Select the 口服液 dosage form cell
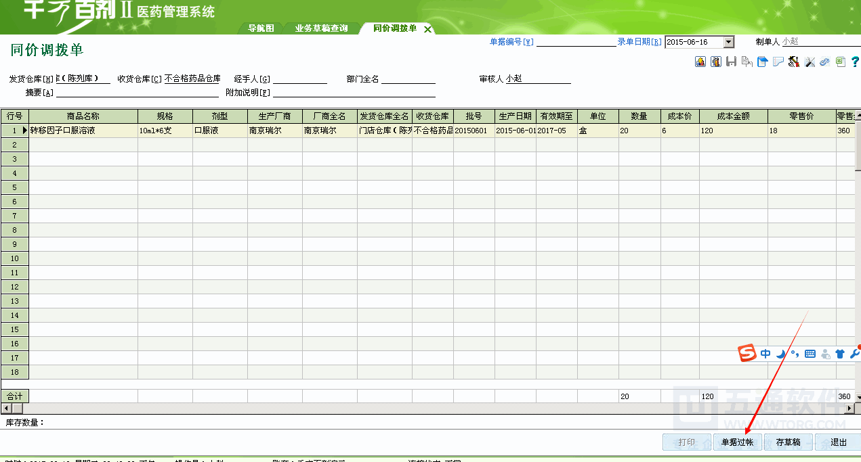The width and height of the screenshot is (861, 462). pos(220,131)
